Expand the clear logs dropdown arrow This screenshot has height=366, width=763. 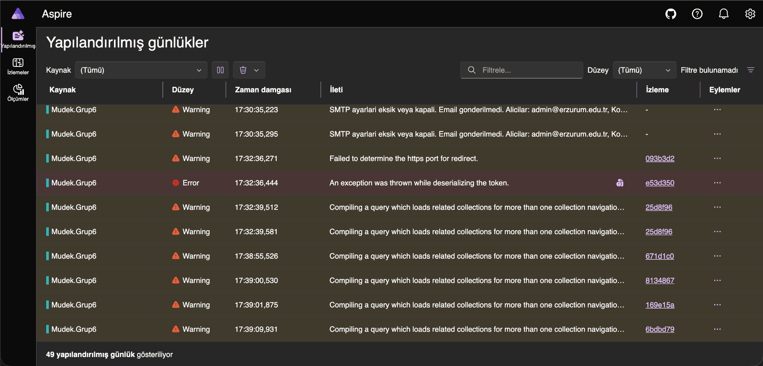[x=256, y=70]
